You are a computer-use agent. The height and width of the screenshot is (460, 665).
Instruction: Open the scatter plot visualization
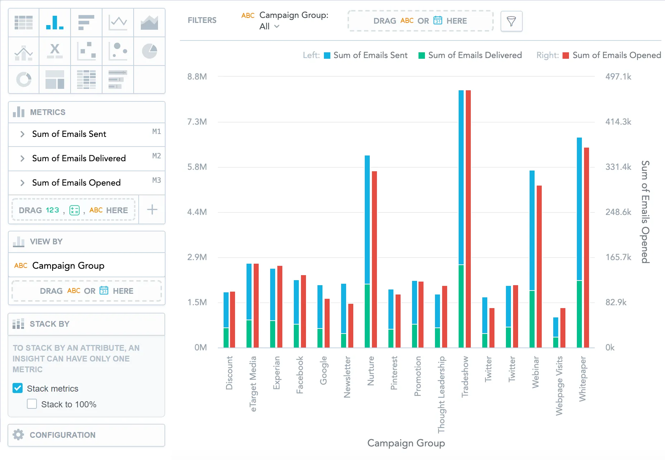(86, 51)
